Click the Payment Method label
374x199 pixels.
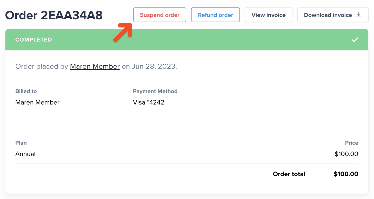pyautogui.click(x=155, y=91)
